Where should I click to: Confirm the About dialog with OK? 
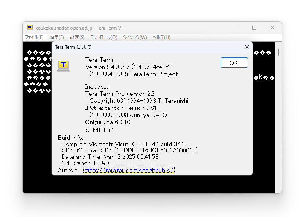(x=234, y=63)
